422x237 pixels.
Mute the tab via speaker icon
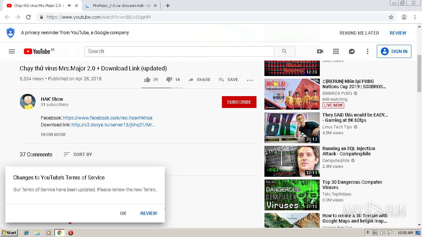[x=69, y=6]
